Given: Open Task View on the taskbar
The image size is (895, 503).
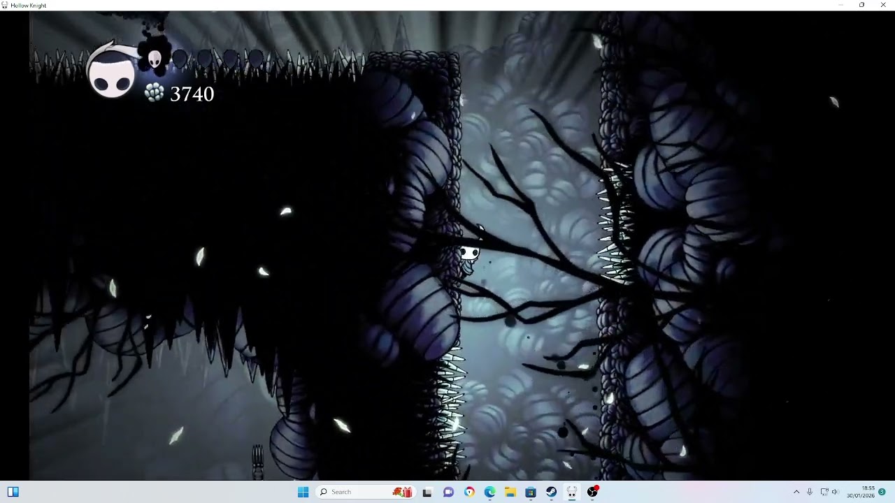Looking at the screenshot, I should tap(427, 492).
